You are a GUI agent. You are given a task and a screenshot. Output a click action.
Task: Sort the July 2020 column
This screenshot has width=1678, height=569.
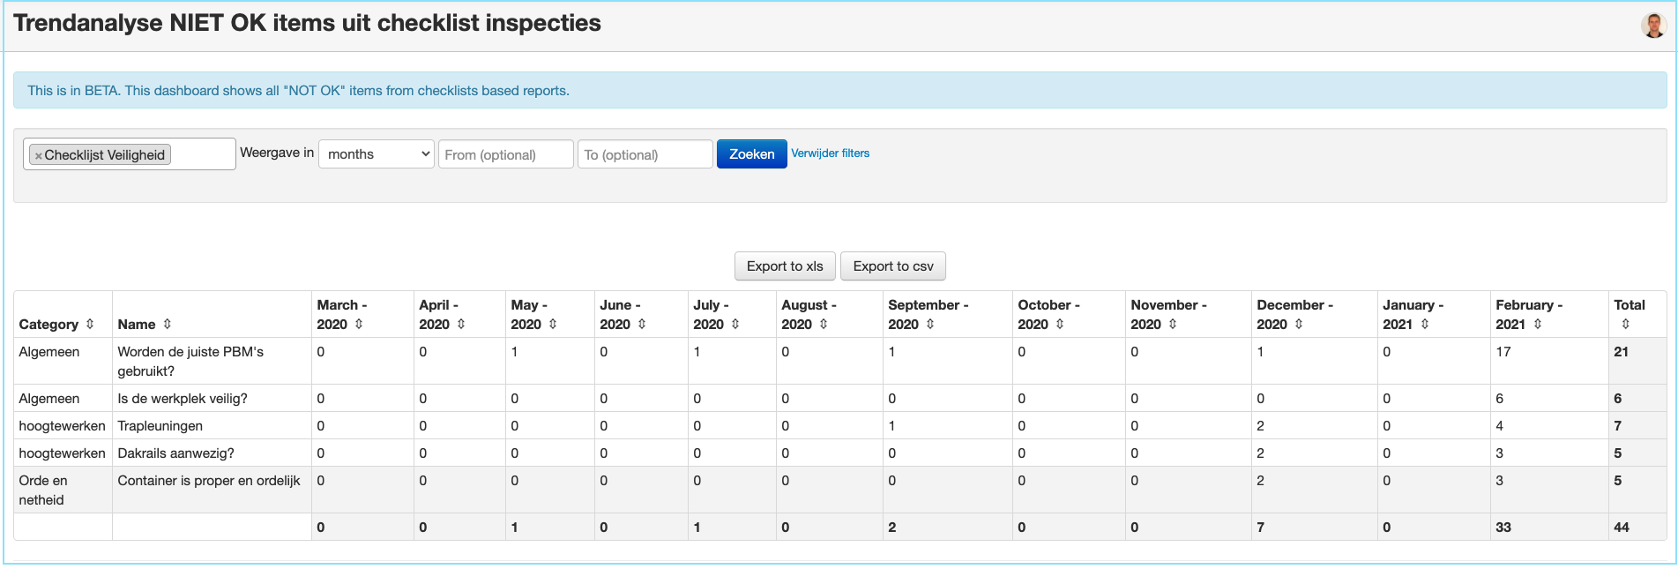(735, 324)
